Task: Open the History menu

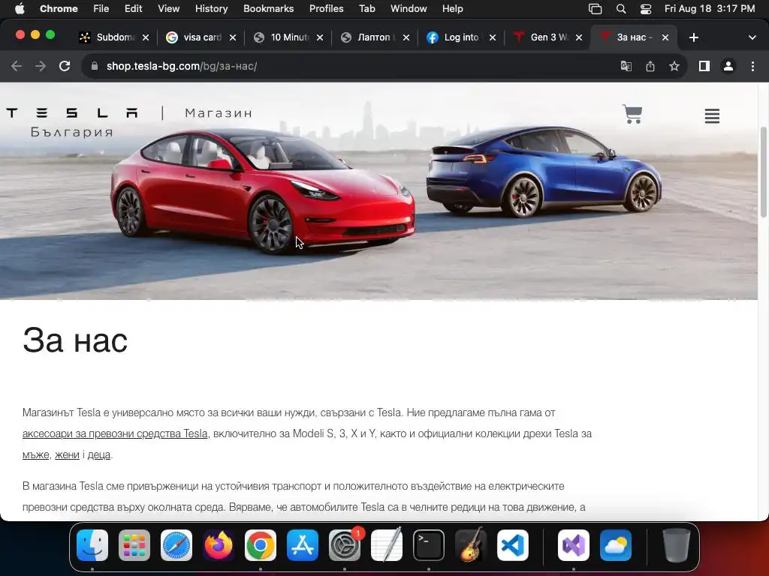Action: (211, 9)
